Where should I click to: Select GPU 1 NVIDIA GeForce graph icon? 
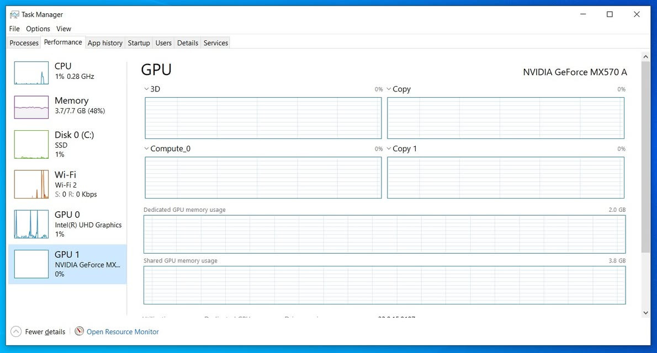31,264
